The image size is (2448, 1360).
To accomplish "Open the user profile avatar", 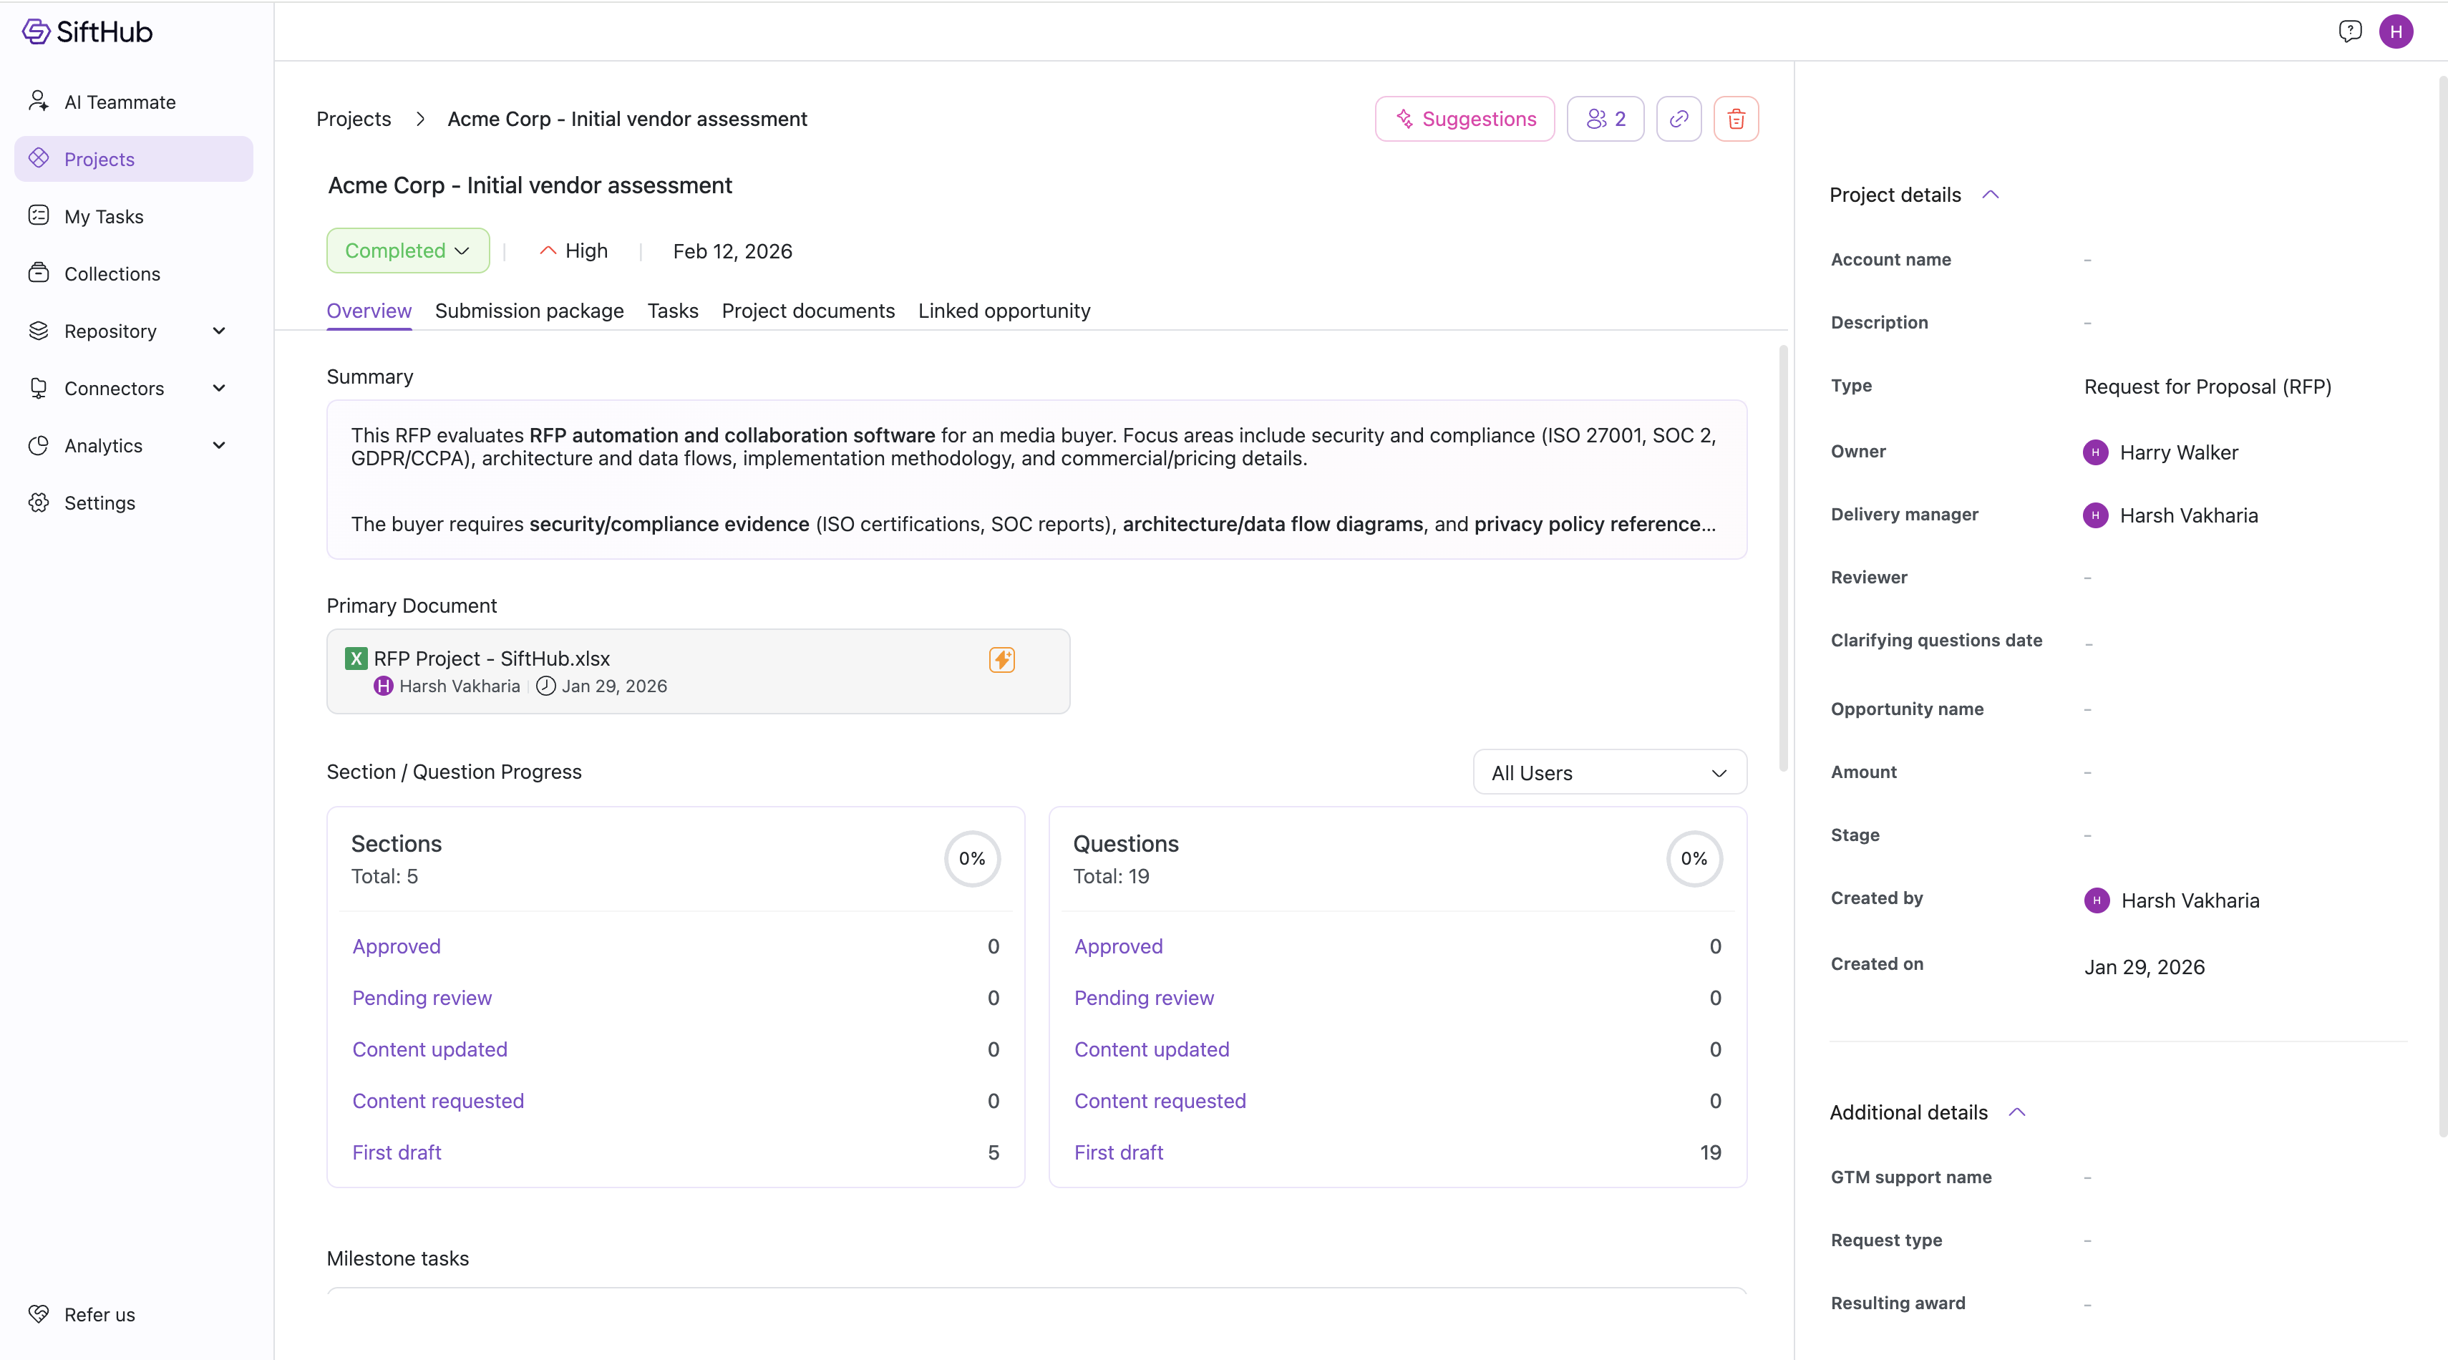I will coord(2396,31).
